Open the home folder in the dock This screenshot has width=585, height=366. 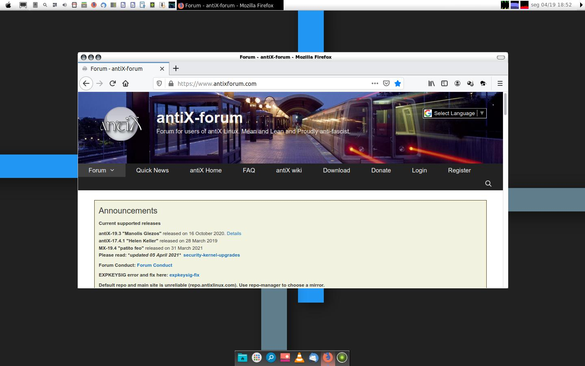pyautogui.click(x=243, y=357)
